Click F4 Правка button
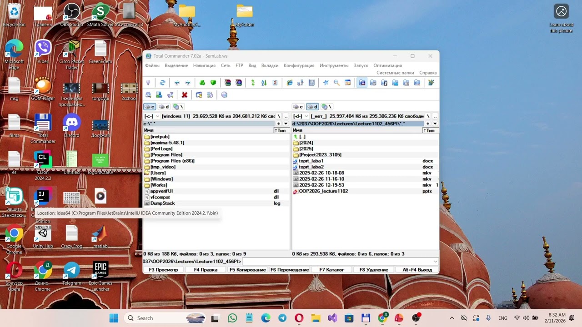Screen dimensions: 582x327 pos(206,270)
